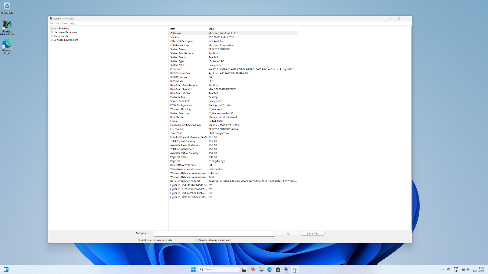The height and width of the screenshot is (274, 488).
Task: Select the System Name row
Action: point(234,49)
